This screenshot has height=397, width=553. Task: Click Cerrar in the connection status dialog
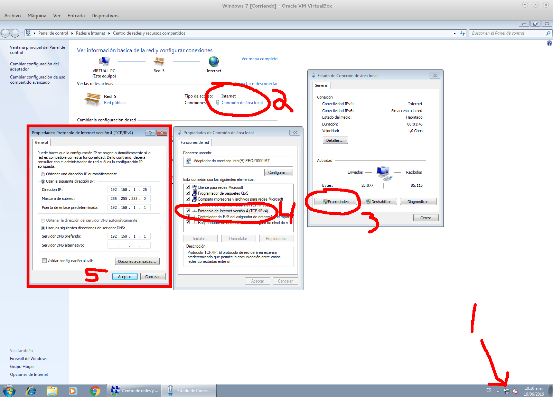[426, 218]
